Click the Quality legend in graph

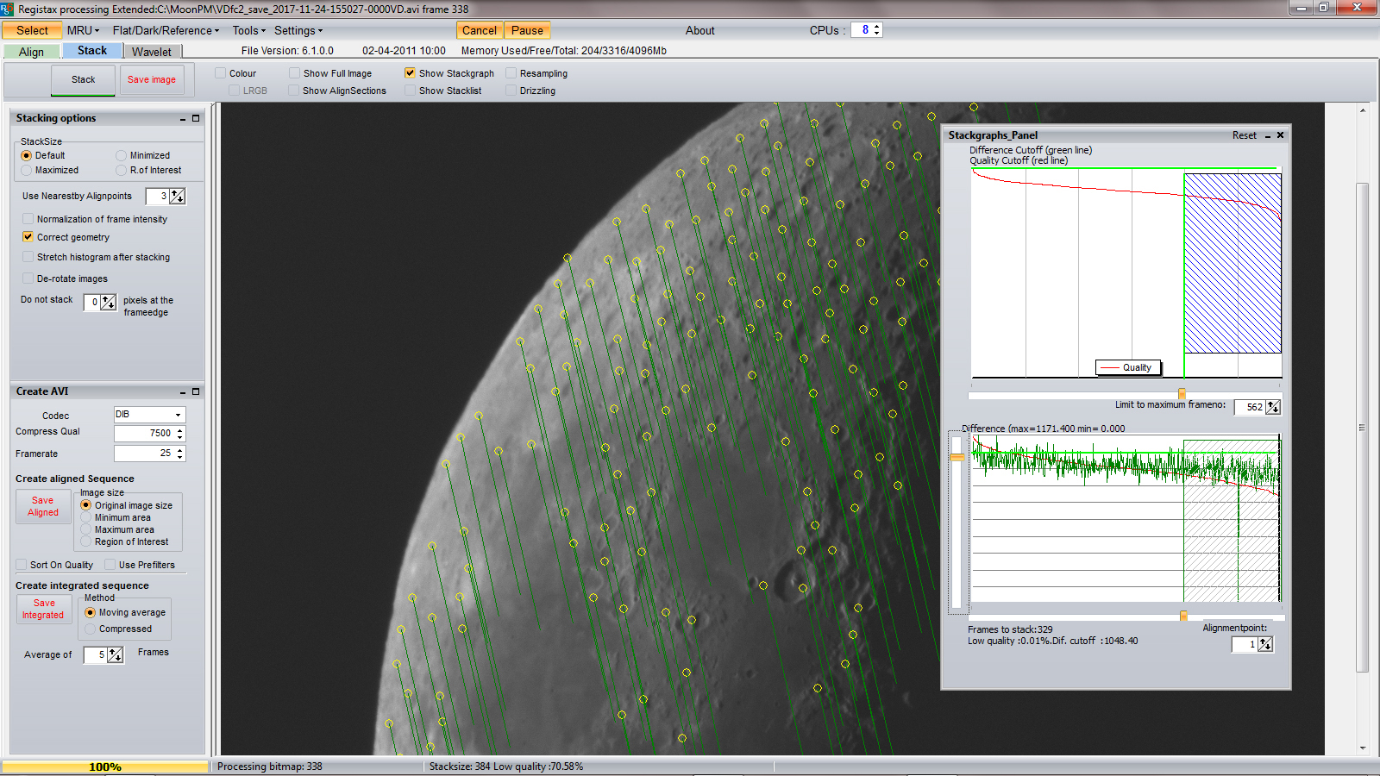pyautogui.click(x=1128, y=367)
